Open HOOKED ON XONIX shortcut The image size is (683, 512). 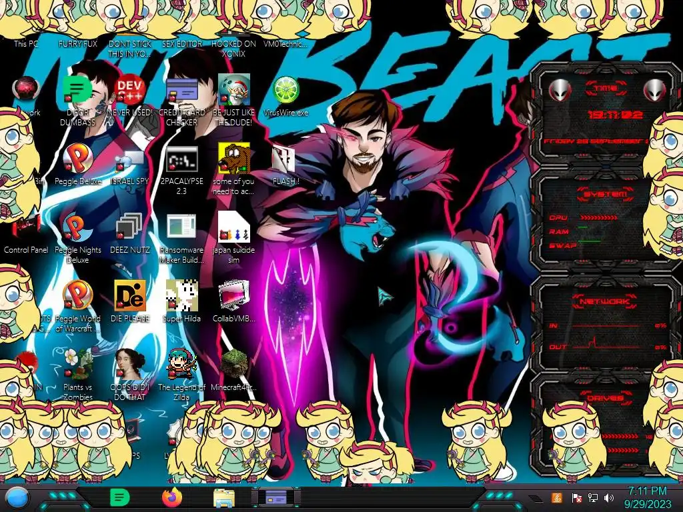click(233, 49)
